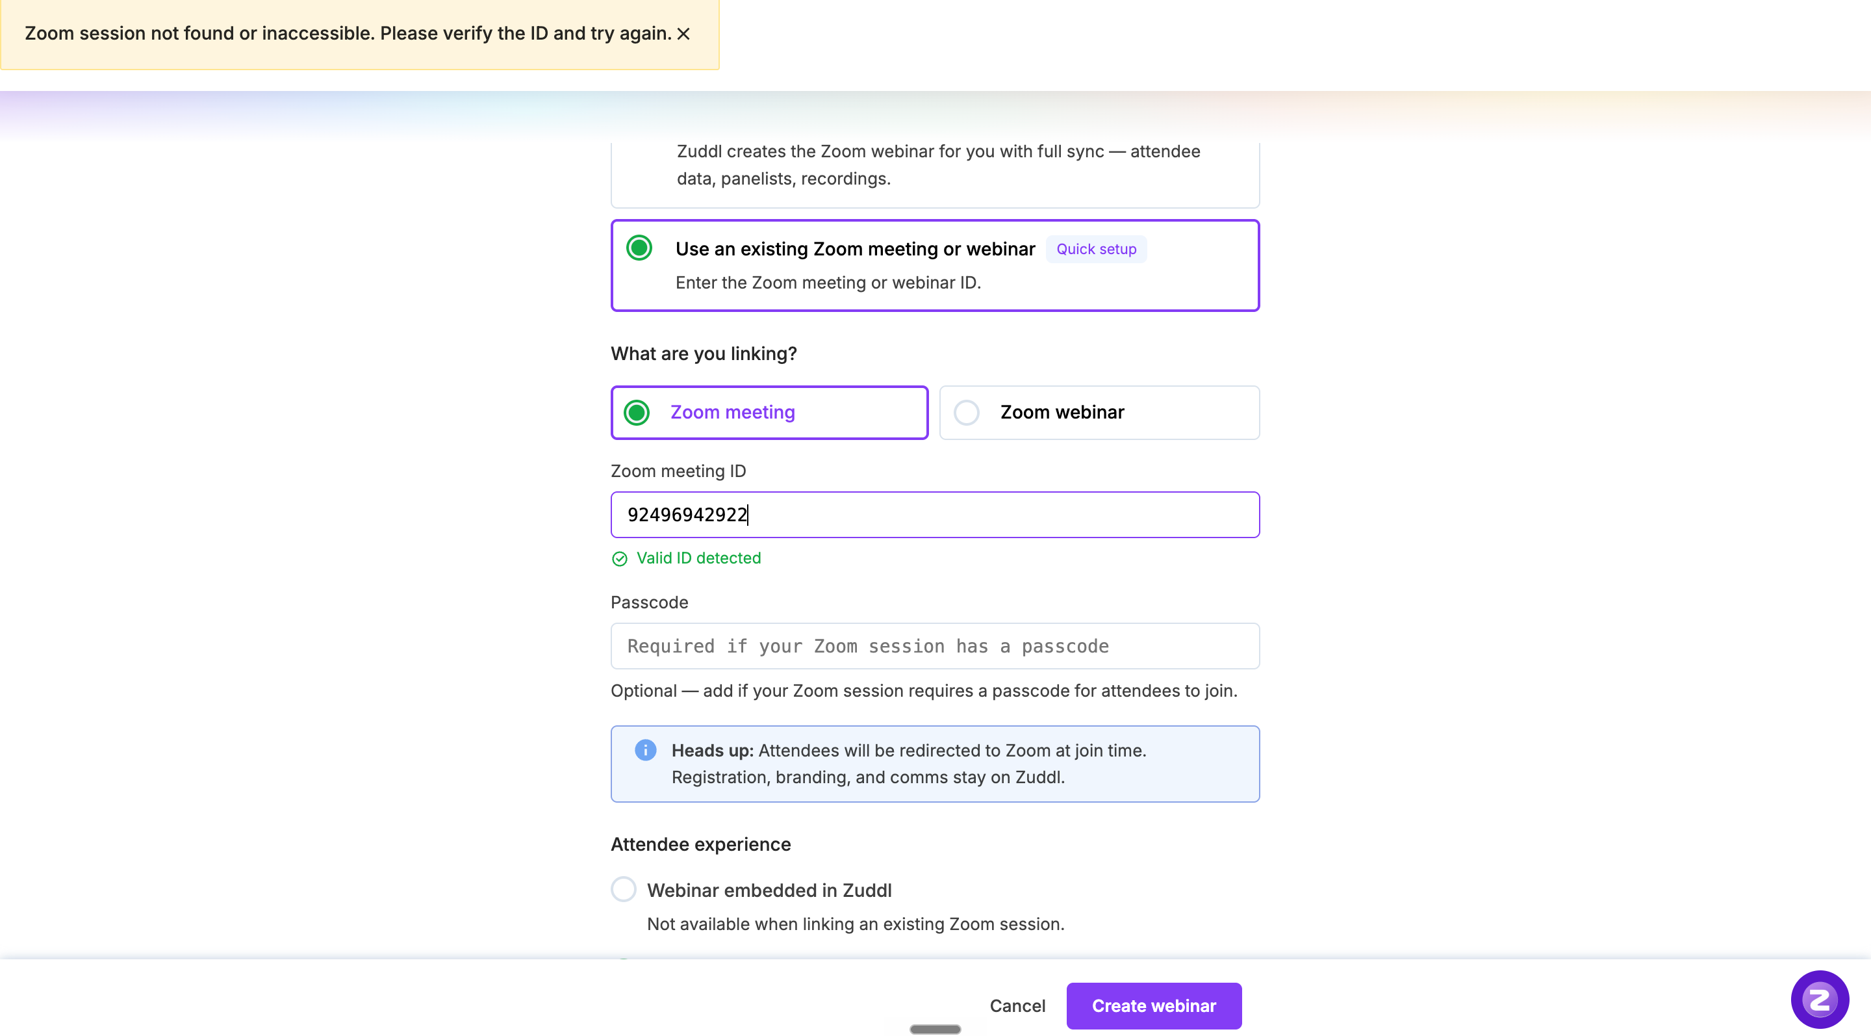Select the Zoom meeting radio option
The height and width of the screenshot is (1036, 1871).
(x=637, y=413)
